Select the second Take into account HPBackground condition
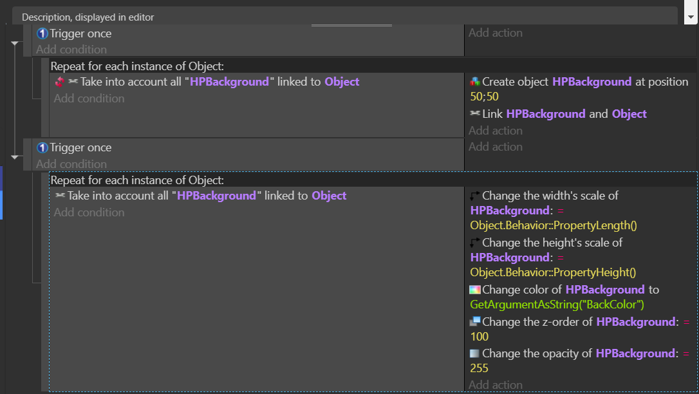The height and width of the screenshot is (394, 699). (201, 196)
